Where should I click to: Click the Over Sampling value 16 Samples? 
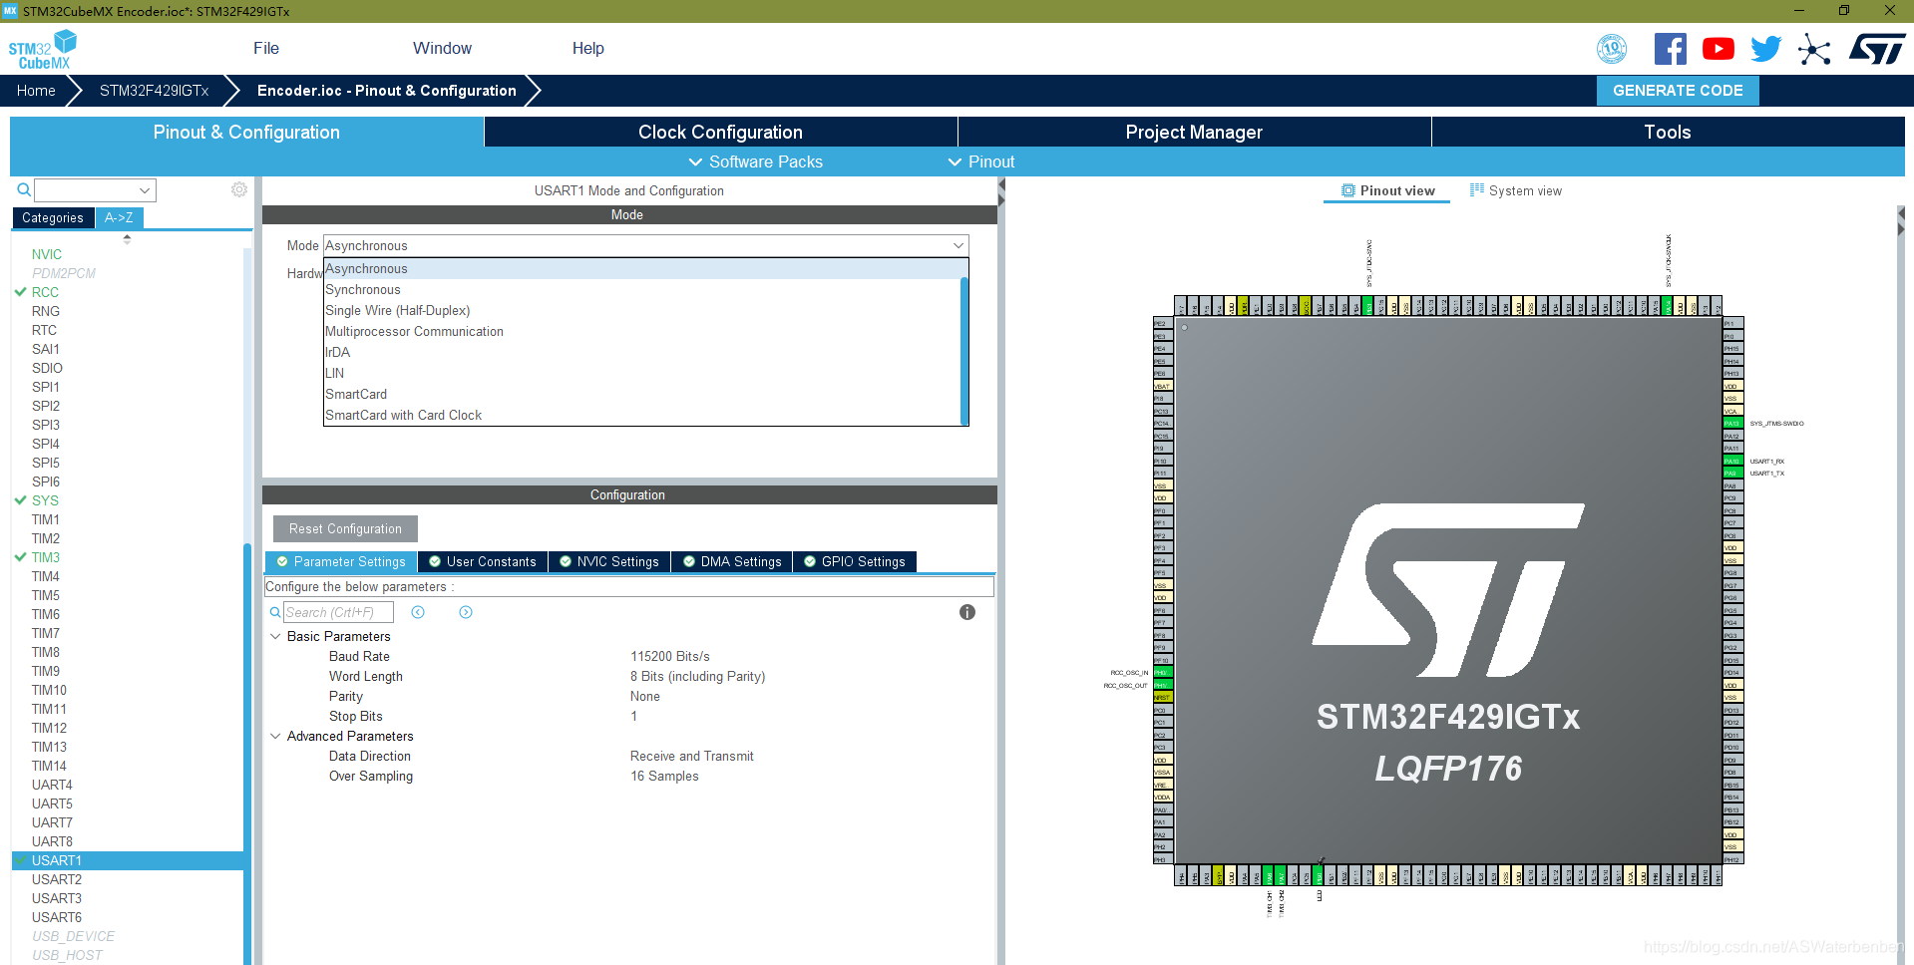[664, 776]
